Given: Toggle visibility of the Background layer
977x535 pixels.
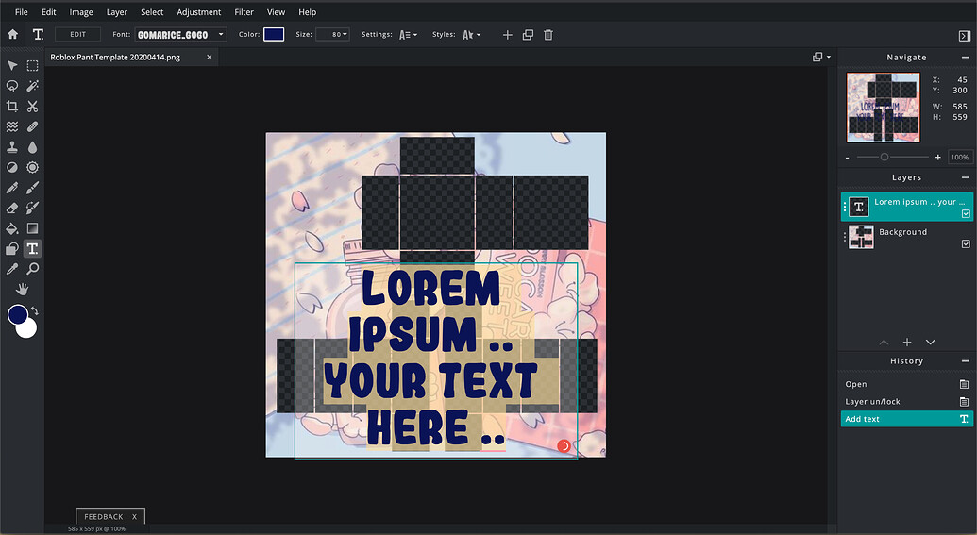Looking at the screenshot, I should 966,243.
